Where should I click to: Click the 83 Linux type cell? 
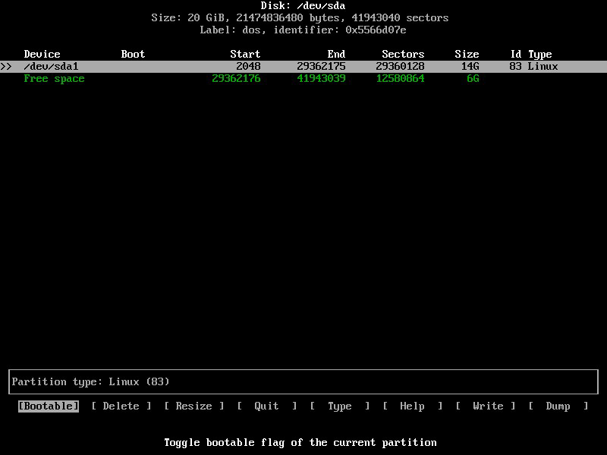pos(534,67)
